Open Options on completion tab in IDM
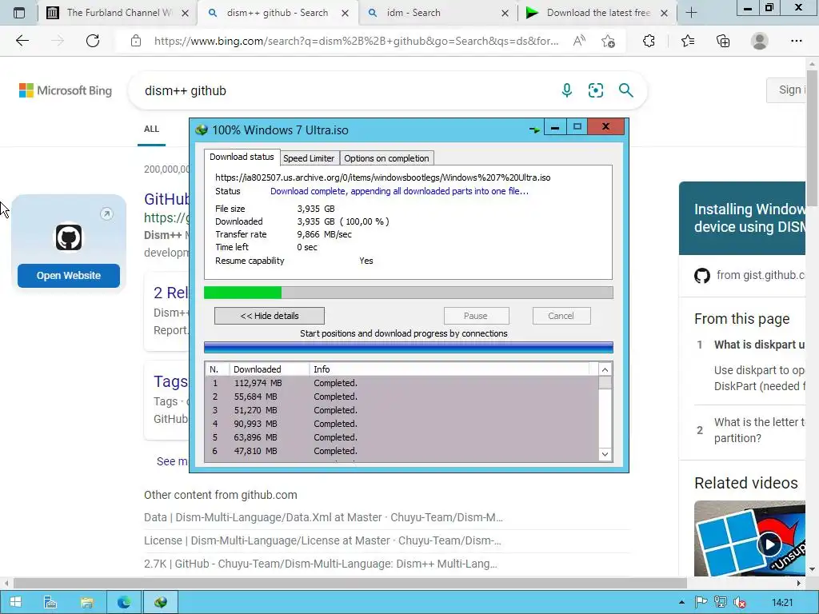The width and height of the screenshot is (819, 614). coord(386,158)
